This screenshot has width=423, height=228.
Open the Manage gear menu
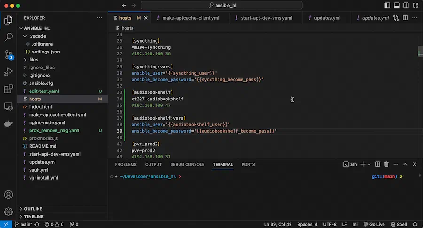pyautogui.click(x=8, y=212)
